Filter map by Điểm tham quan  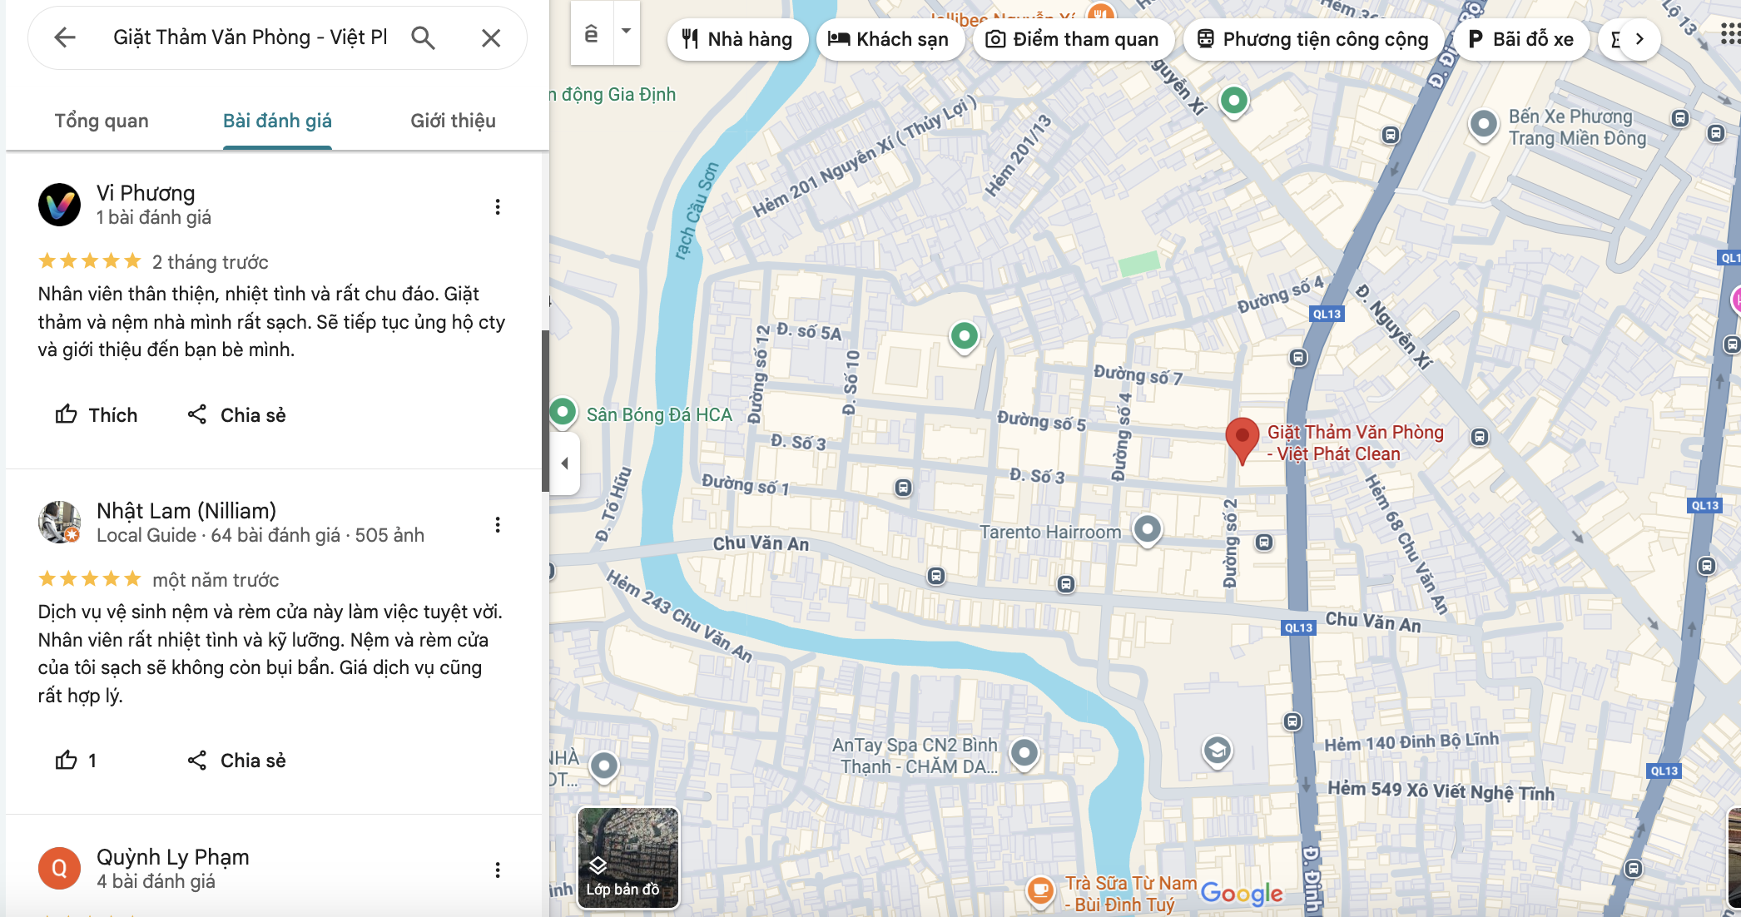(1072, 39)
